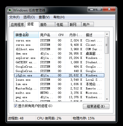
Task: Click CPU 使用率: 2% in status bar
Action: 49,118
